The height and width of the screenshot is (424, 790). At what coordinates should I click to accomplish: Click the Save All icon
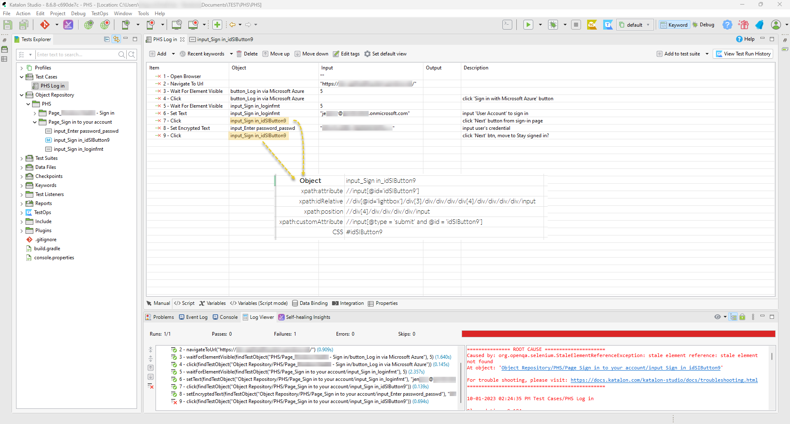pyautogui.click(x=24, y=25)
